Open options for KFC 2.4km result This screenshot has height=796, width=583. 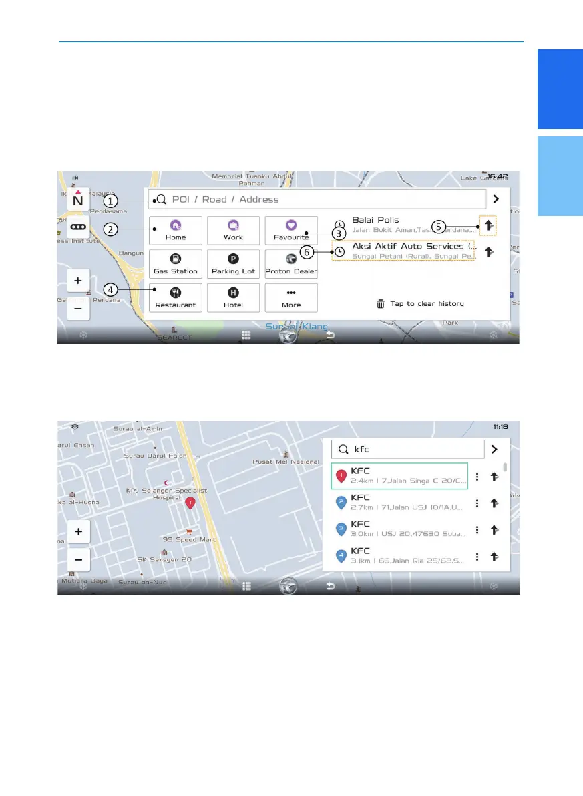click(x=477, y=477)
